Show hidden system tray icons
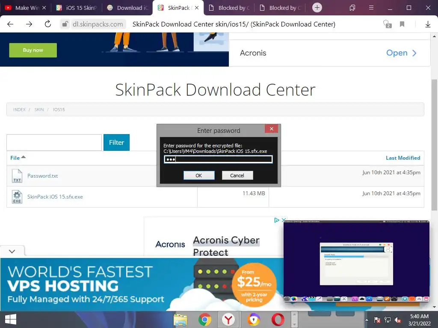Image resolution: width=438 pixels, height=328 pixels. [x=367, y=320]
